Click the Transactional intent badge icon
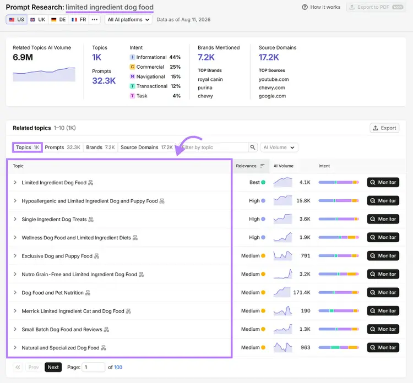Screen dimensions: 413x383 click(x=132, y=86)
